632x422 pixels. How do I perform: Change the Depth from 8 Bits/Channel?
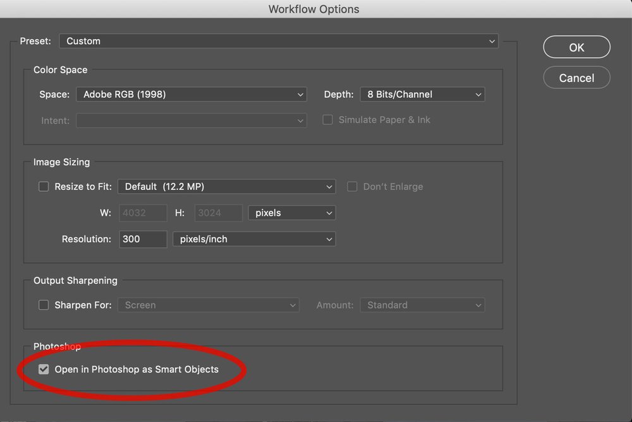[x=422, y=94]
